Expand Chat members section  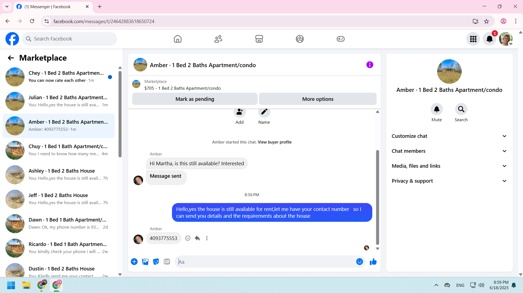[449, 151]
